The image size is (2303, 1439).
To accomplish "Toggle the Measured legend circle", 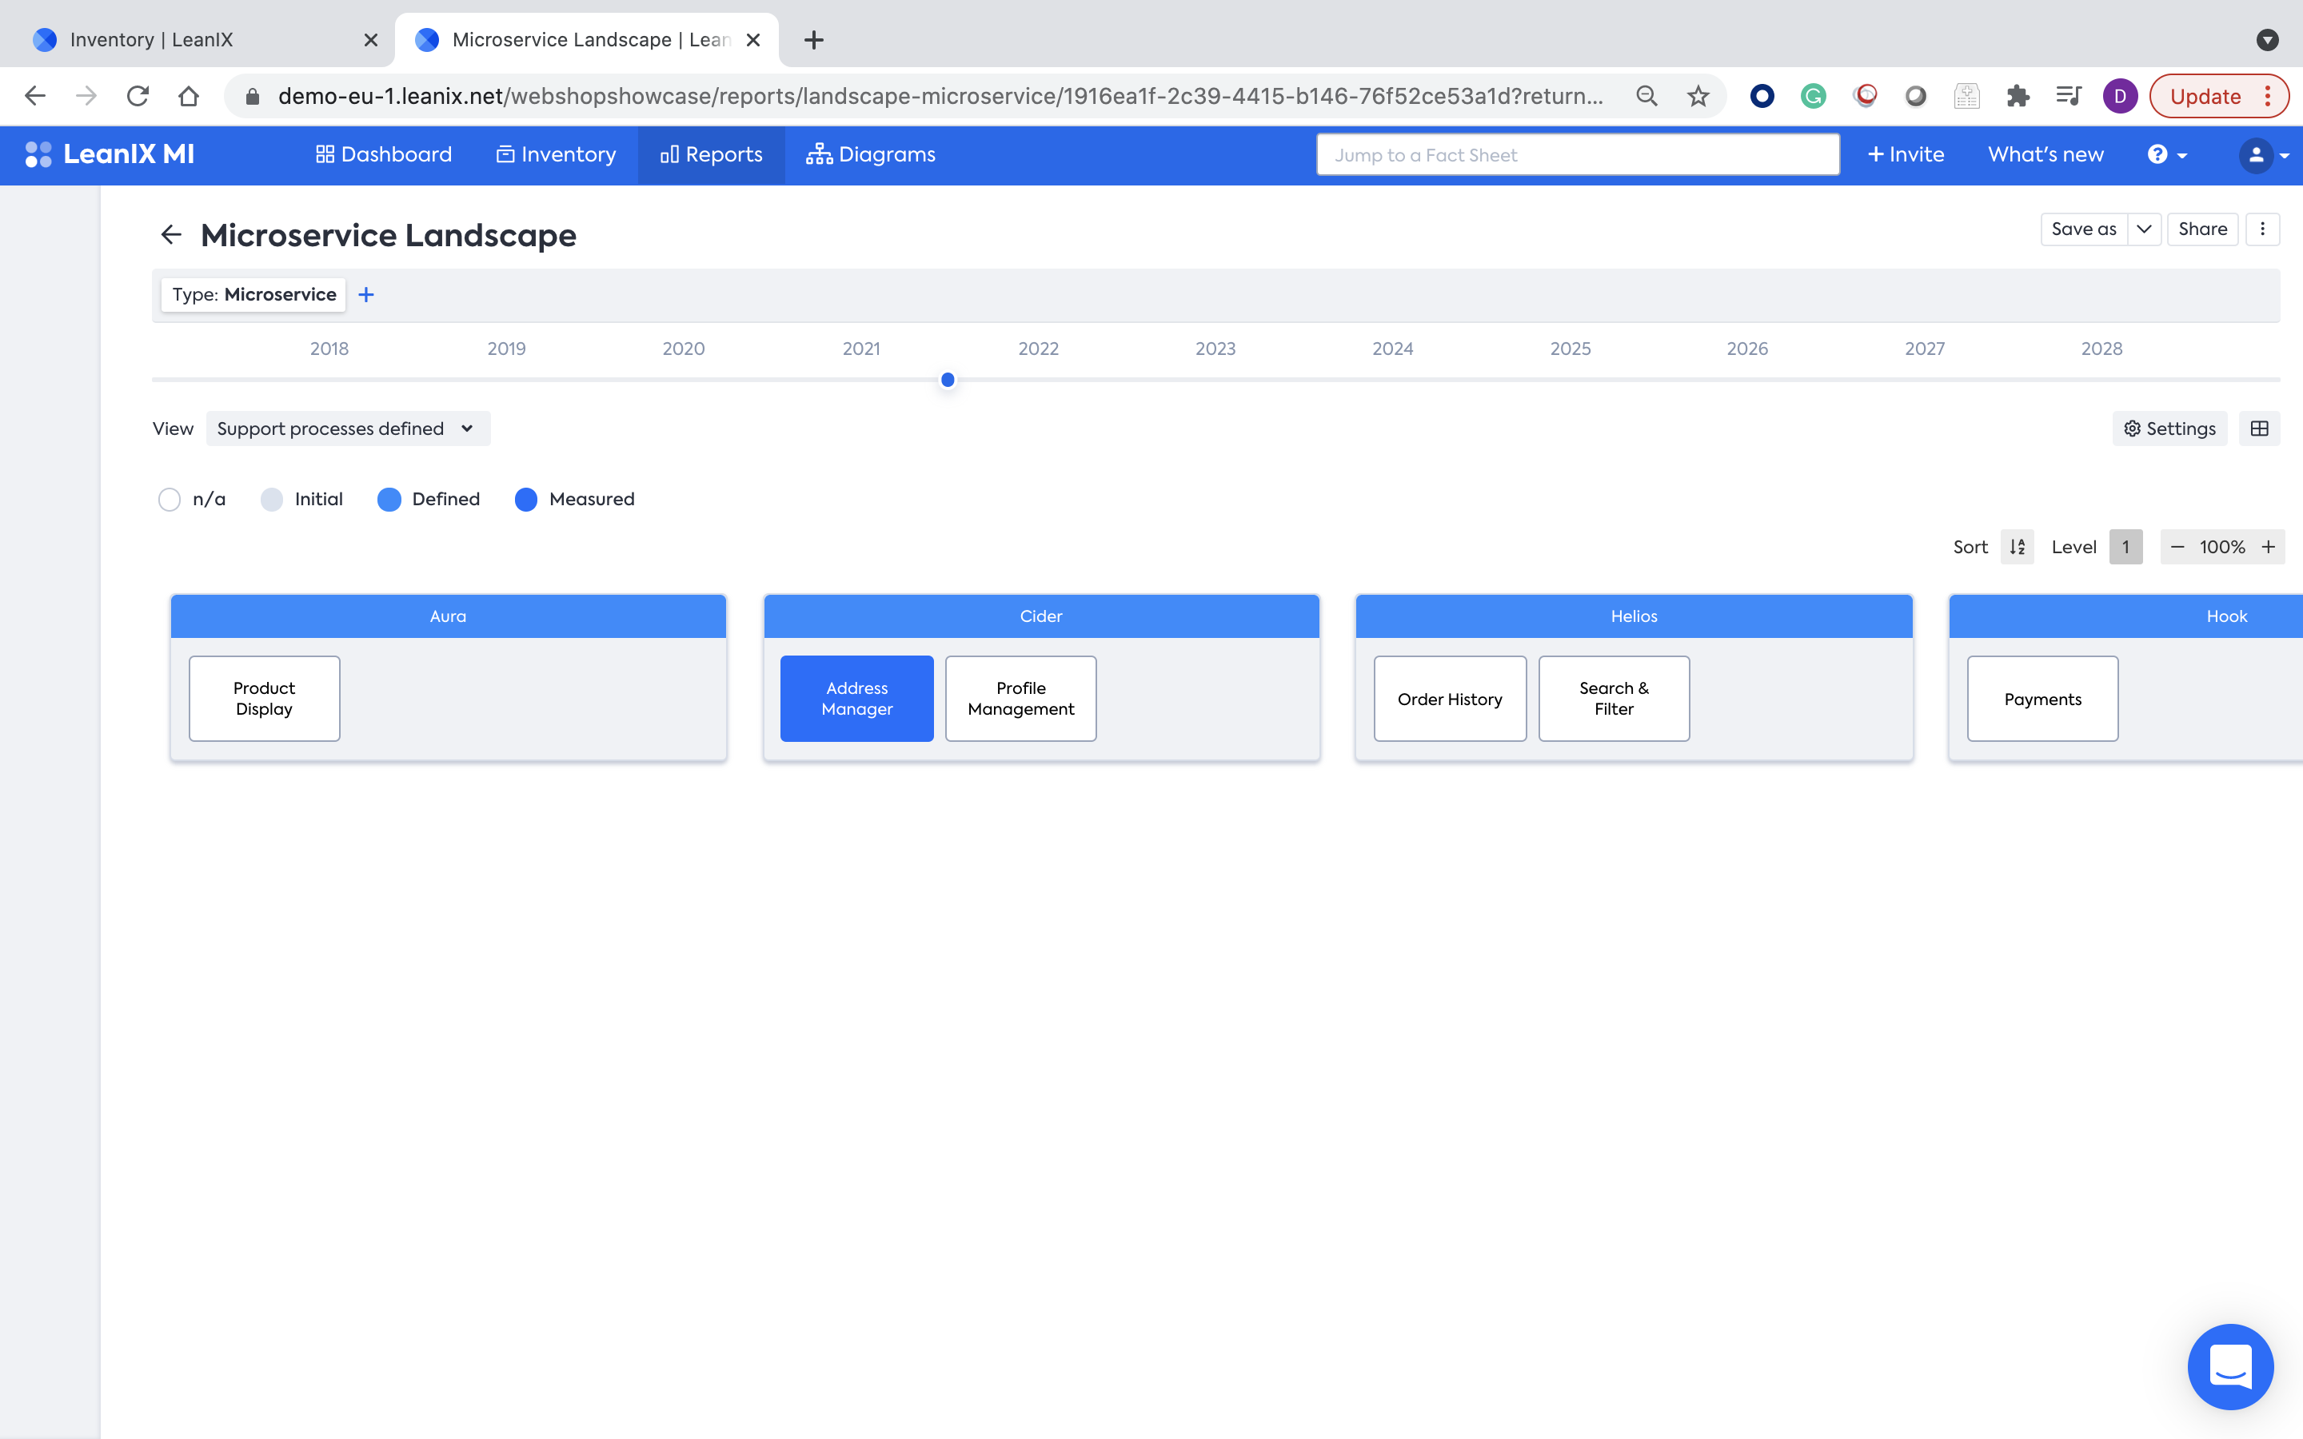I will point(526,500).
